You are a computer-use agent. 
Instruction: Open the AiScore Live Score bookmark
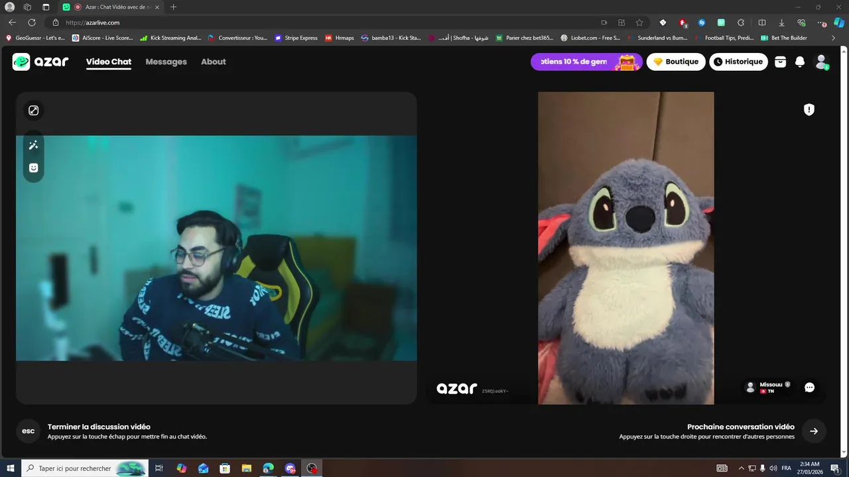click(x=102, y=38)
